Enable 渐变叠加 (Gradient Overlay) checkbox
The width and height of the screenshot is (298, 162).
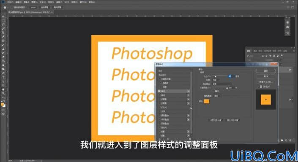(159, 119)
